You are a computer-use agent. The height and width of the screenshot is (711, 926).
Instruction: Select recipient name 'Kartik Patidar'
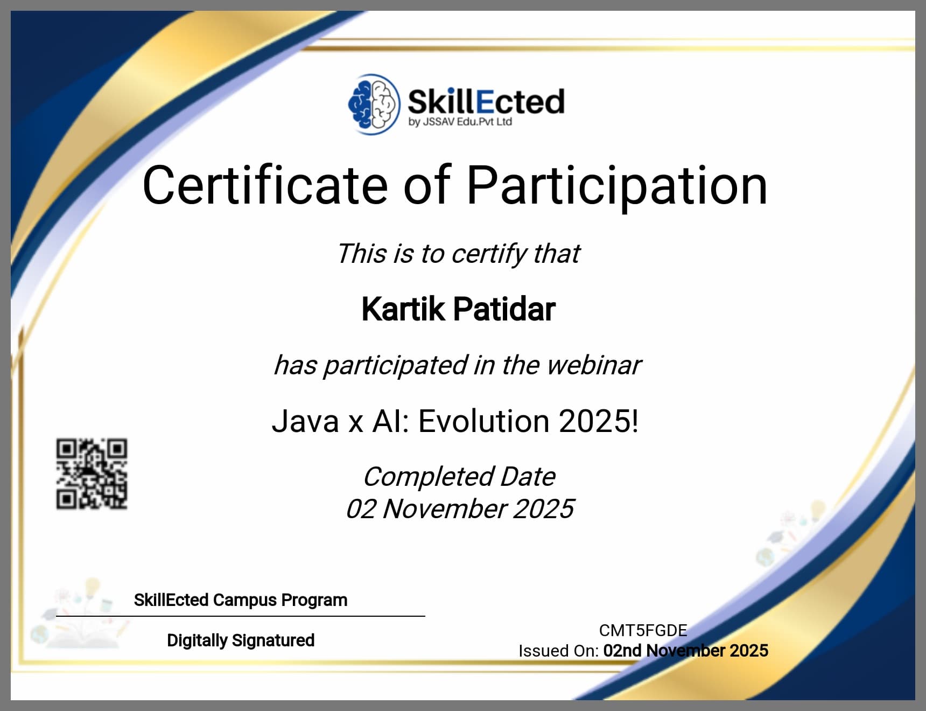click(x=458, y=309)
